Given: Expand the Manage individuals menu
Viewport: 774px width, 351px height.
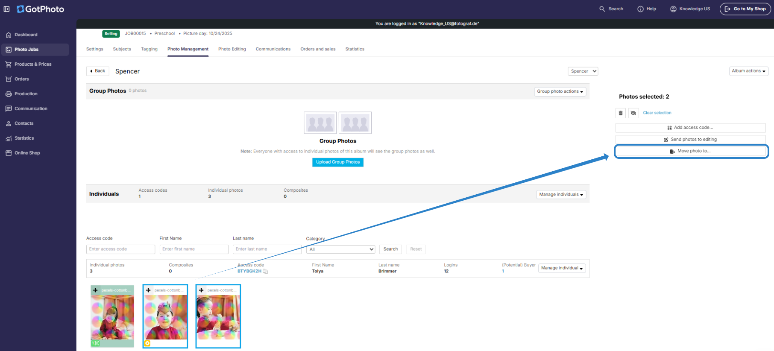Looking at the screenshot, I should click(561, 195).
